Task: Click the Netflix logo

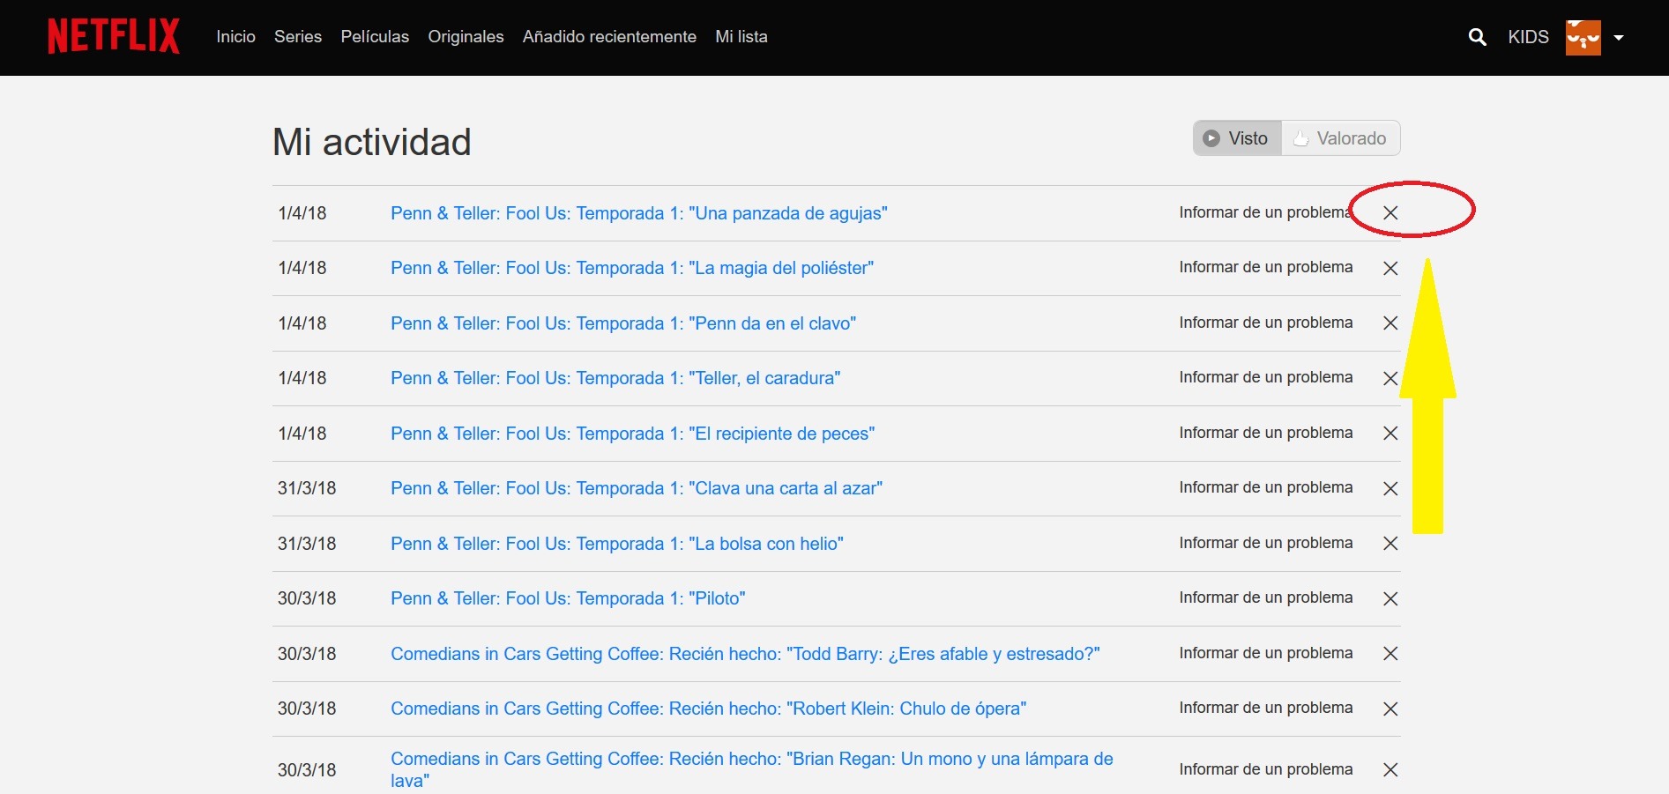Action: click(x=114, y=36)
